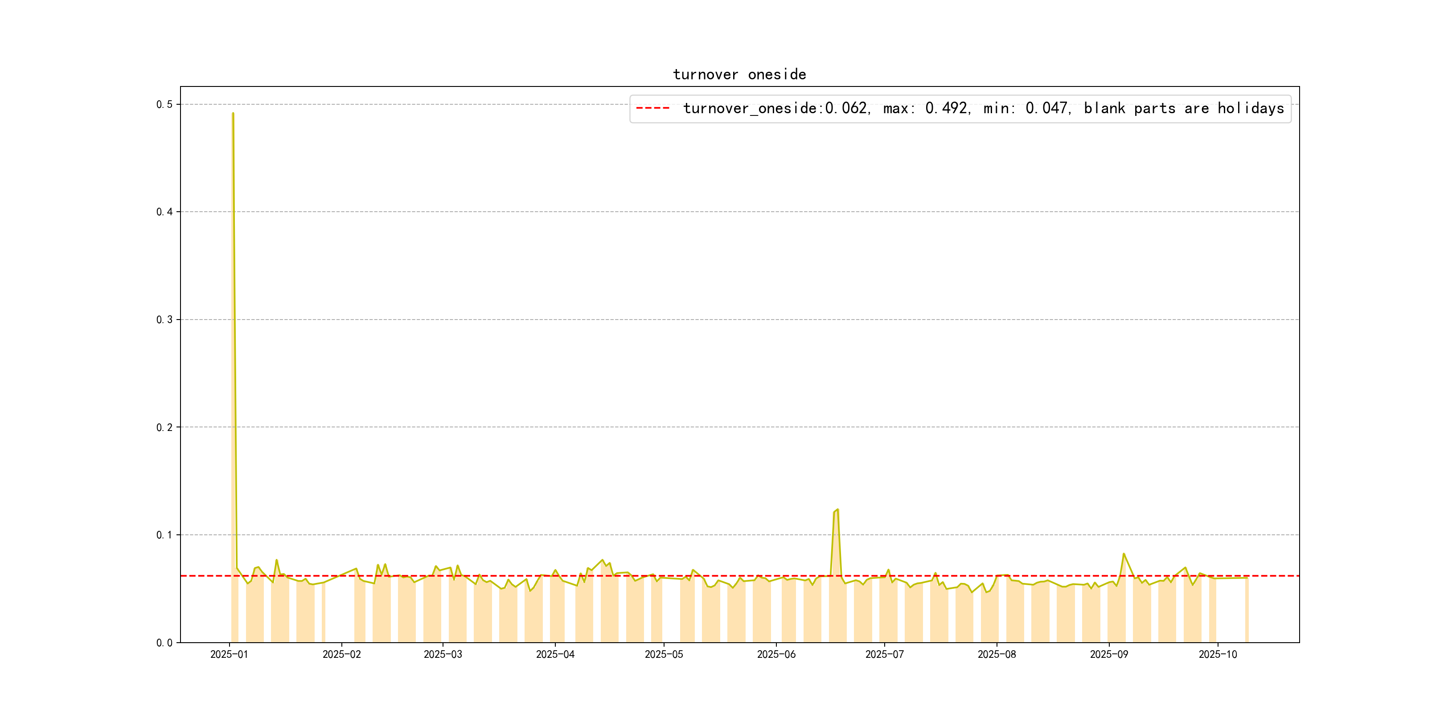Click the 2025-06 x-axis tick label
This screenshot has width=1444, height=722.
(776, 654)
